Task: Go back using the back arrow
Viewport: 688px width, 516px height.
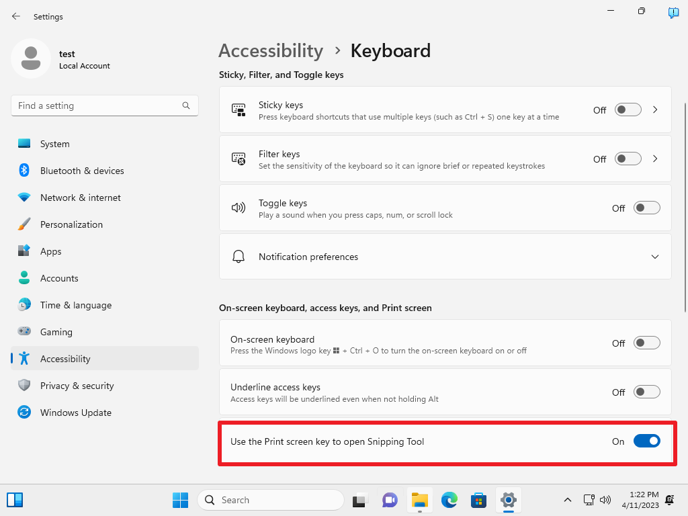Action: (15, 16)
